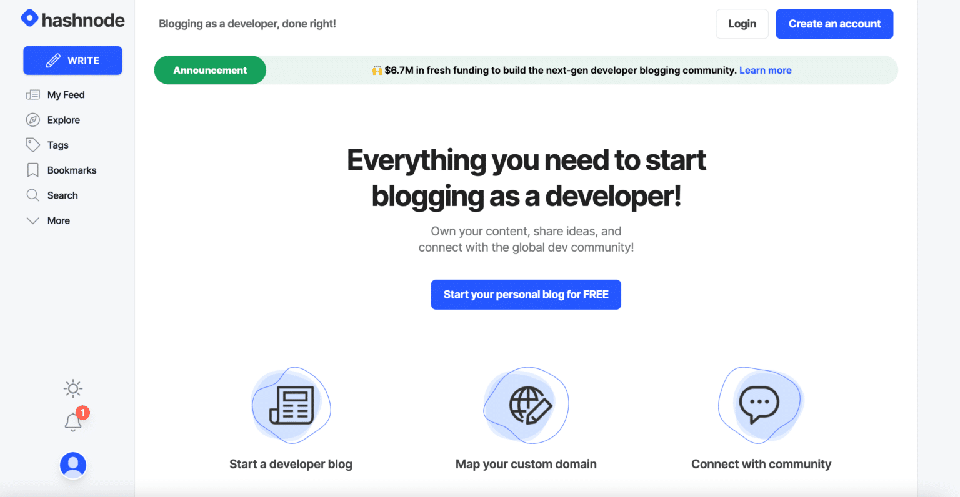Click the newspaper illustration for developer blog
This screenshot has width=960, height=497.
pos(291,405)
